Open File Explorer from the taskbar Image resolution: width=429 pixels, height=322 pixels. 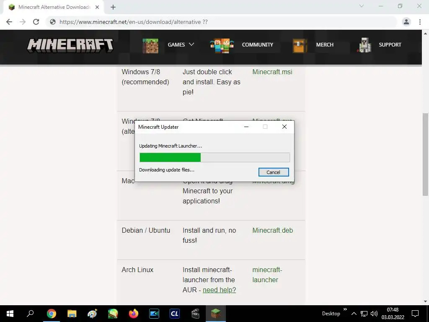coord(72,314)
